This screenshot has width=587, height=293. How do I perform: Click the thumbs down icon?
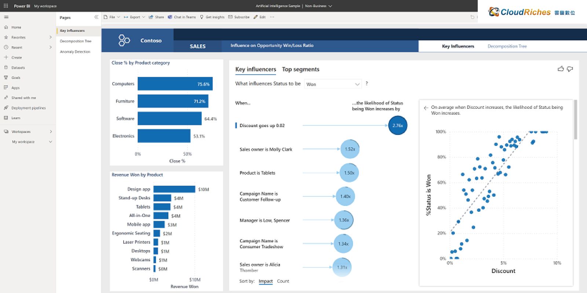(570, 69)
